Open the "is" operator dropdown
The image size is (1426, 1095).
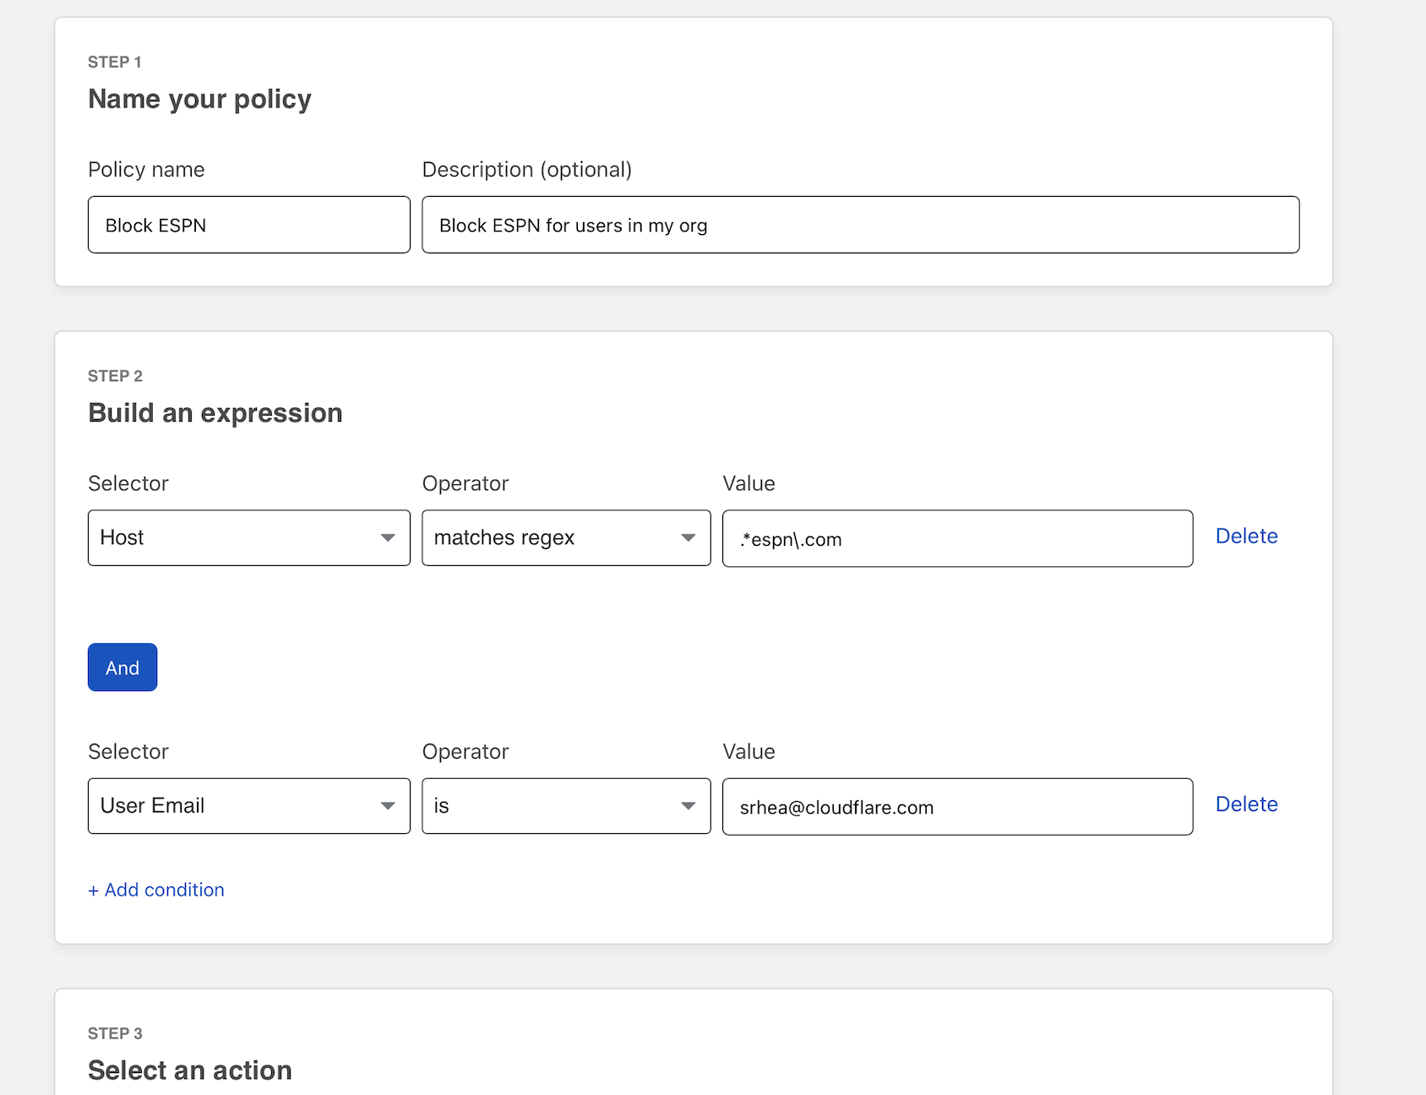click(564, 806)
